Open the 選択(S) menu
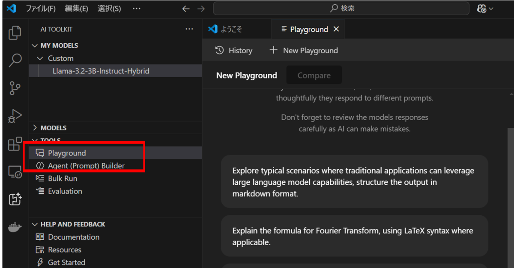The height and width of the screenshot is (268, 514). (x=109, y=9)
